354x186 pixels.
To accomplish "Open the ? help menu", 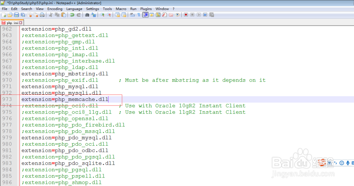I will 173,9.
